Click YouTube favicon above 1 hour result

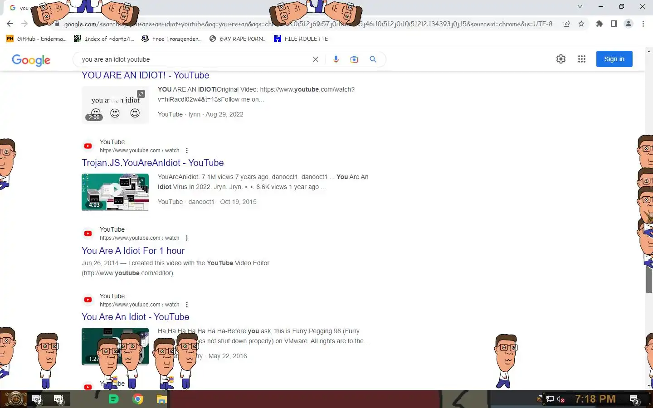[x=88, y=233]
